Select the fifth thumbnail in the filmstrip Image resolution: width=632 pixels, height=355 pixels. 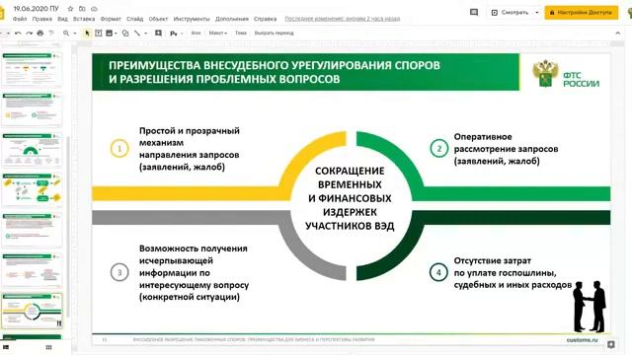(x=33, y=230)
